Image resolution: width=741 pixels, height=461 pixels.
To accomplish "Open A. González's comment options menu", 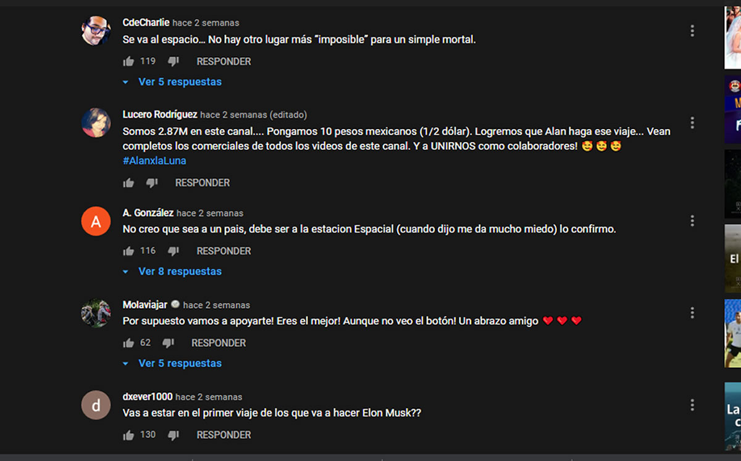I will (x=692, y=221).
